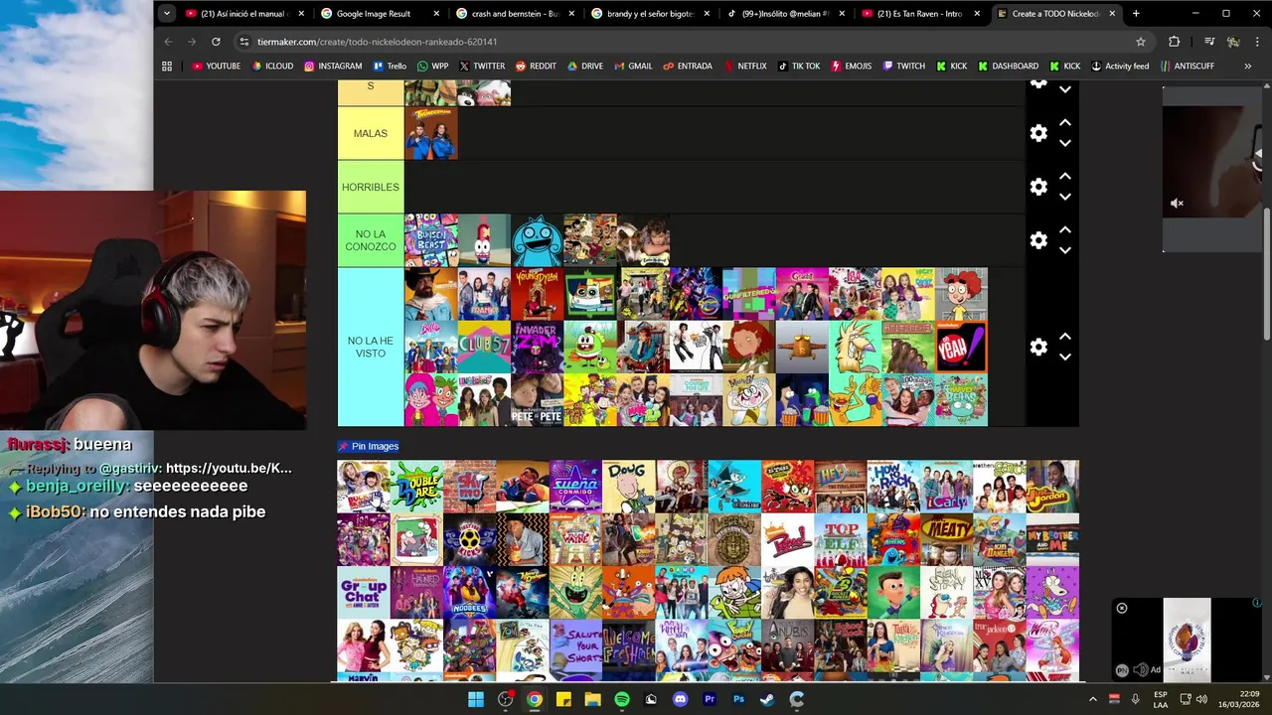Viewport: 1272px width, 715px height.
Task: Open TWITCH bookmark
Action: 903,67
